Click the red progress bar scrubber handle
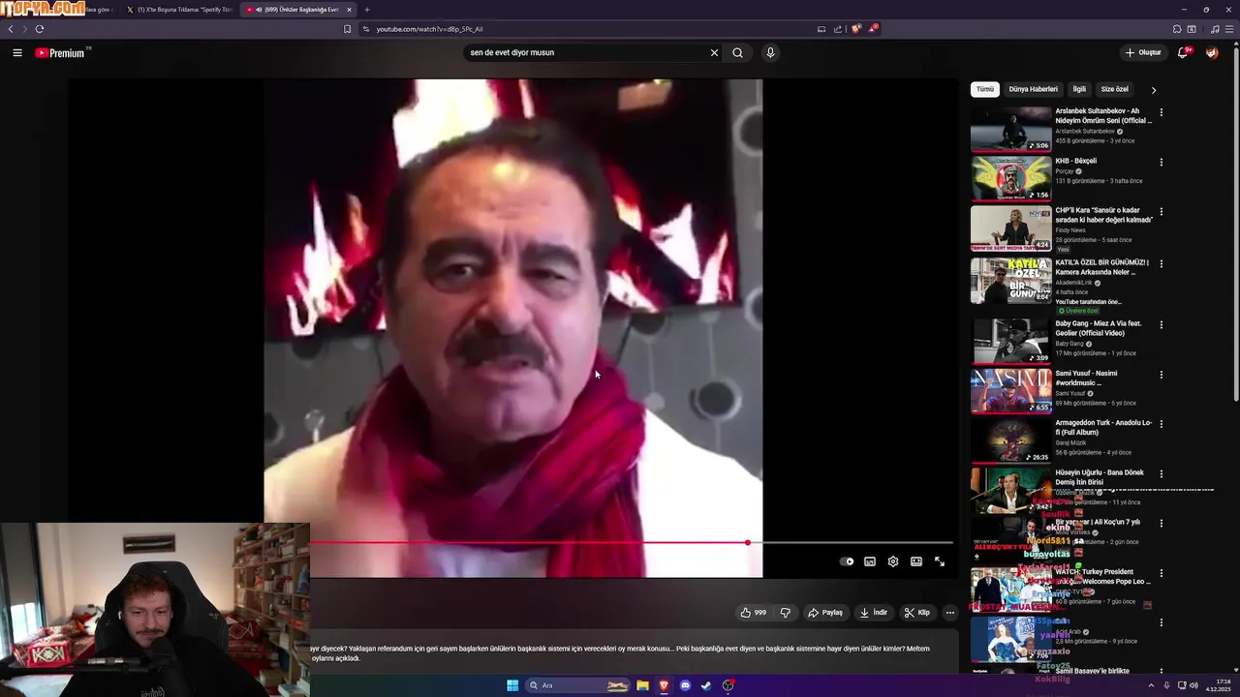The image size is (1240, 697). tap(748, 542)
